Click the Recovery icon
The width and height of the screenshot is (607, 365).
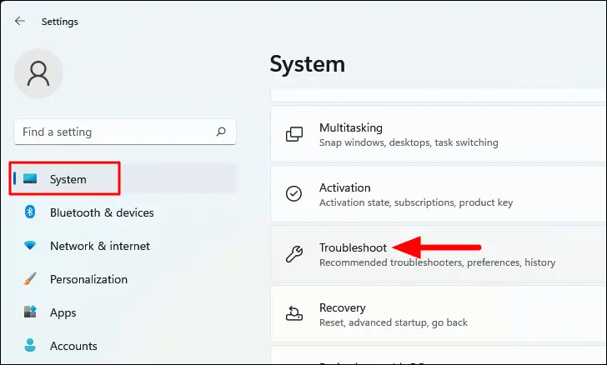294,313
